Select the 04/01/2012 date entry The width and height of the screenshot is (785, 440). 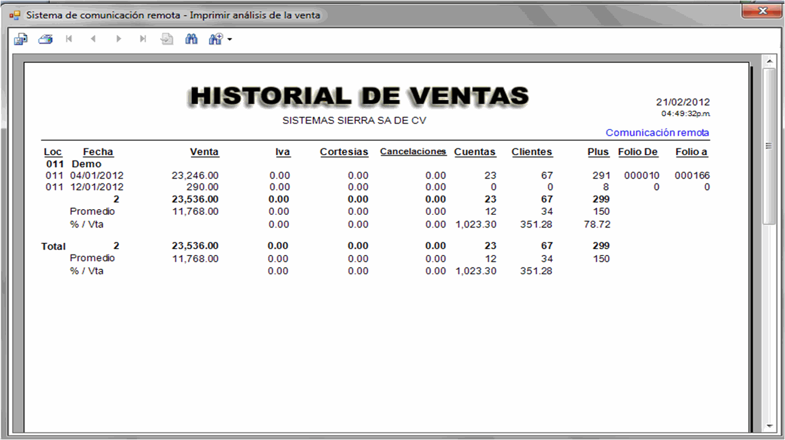coord(97,176)
